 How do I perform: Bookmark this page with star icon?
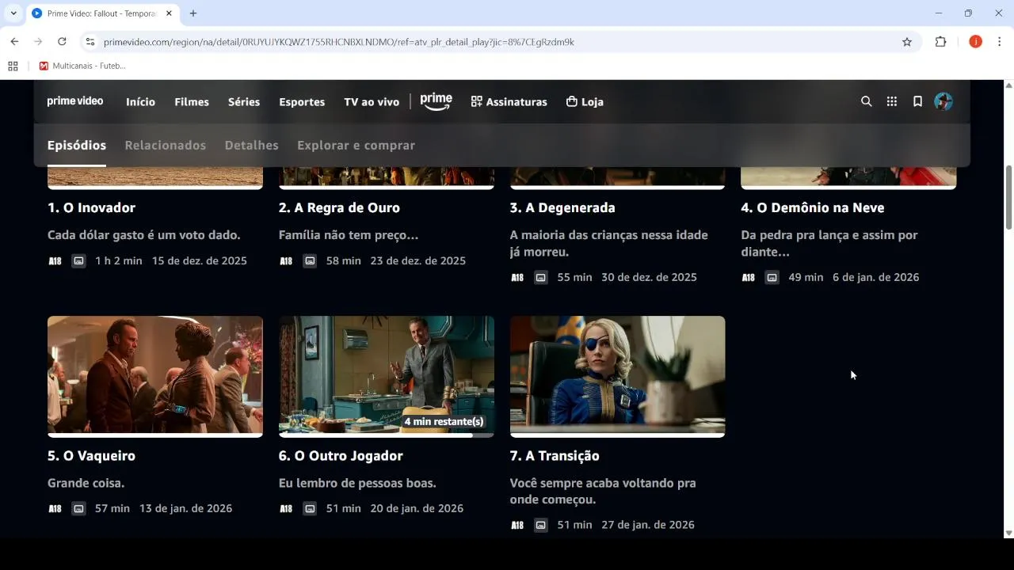coord(907,42)
